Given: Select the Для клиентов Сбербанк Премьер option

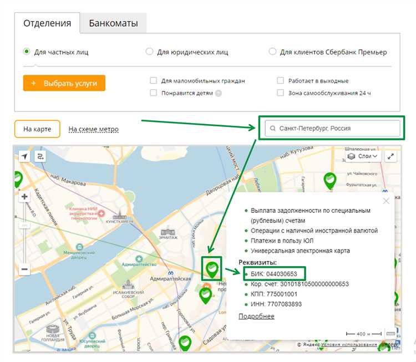Looking at the screenshot, I should tap(272, 52).
